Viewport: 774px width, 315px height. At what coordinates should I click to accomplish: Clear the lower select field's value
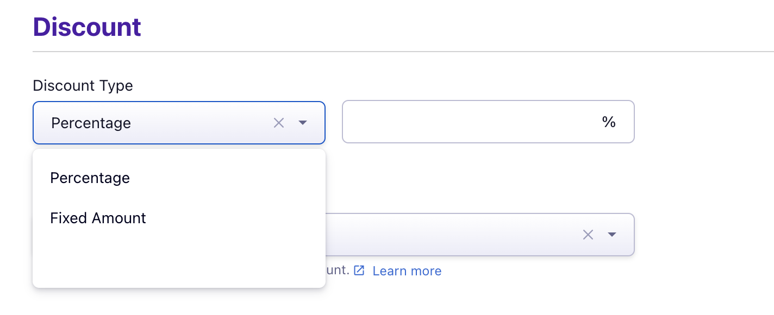point(588,235)
